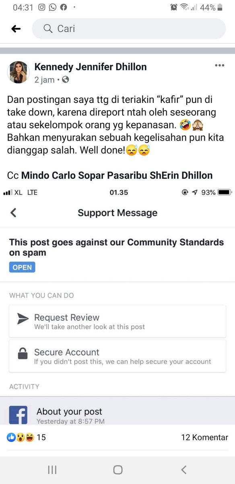
Task: View the reaction emojis count 15
Action: [26, 437]
